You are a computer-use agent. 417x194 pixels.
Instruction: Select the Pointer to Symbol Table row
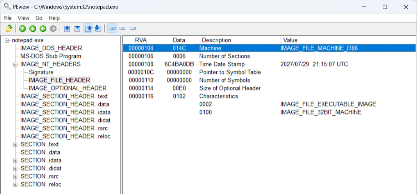click(270, 72)
